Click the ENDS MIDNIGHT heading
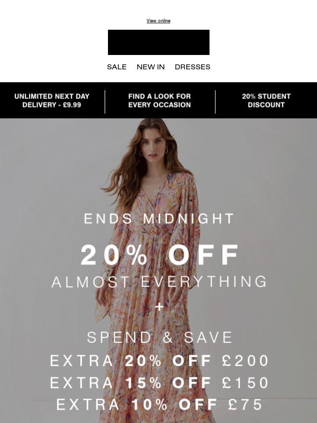This screenshot has height=423, width=317. [x=158, y=218]
